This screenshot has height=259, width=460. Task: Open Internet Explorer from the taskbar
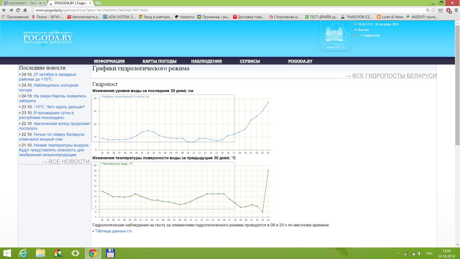23,253
